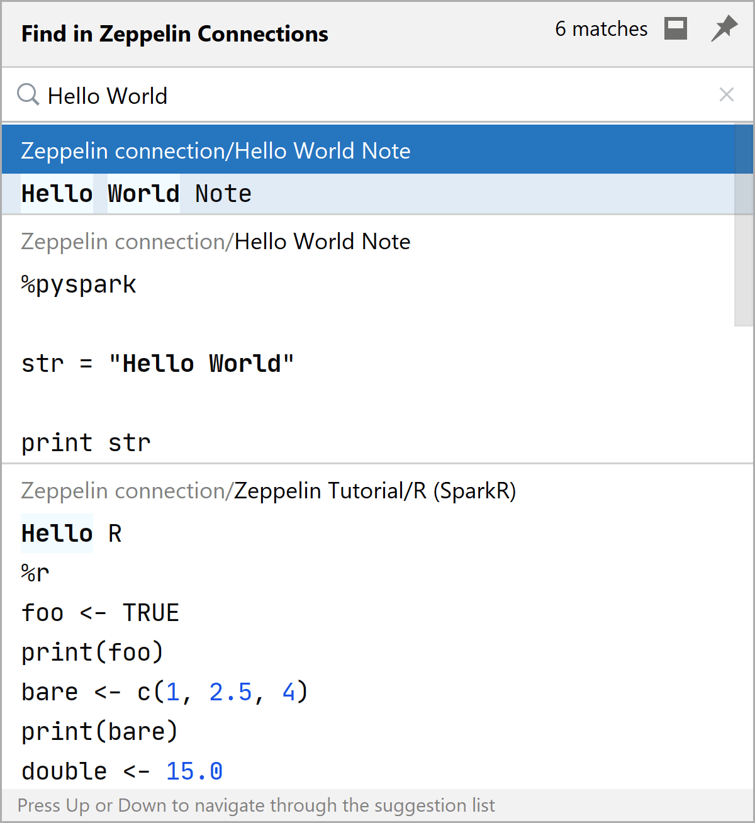This screenshot has width=755, height=823.
Task: Click the print(bare) line
Action: click(100, 732)
